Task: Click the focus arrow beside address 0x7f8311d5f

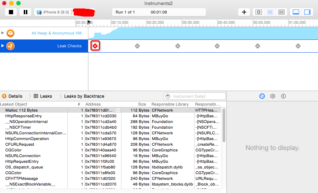Action: [118, 110]
